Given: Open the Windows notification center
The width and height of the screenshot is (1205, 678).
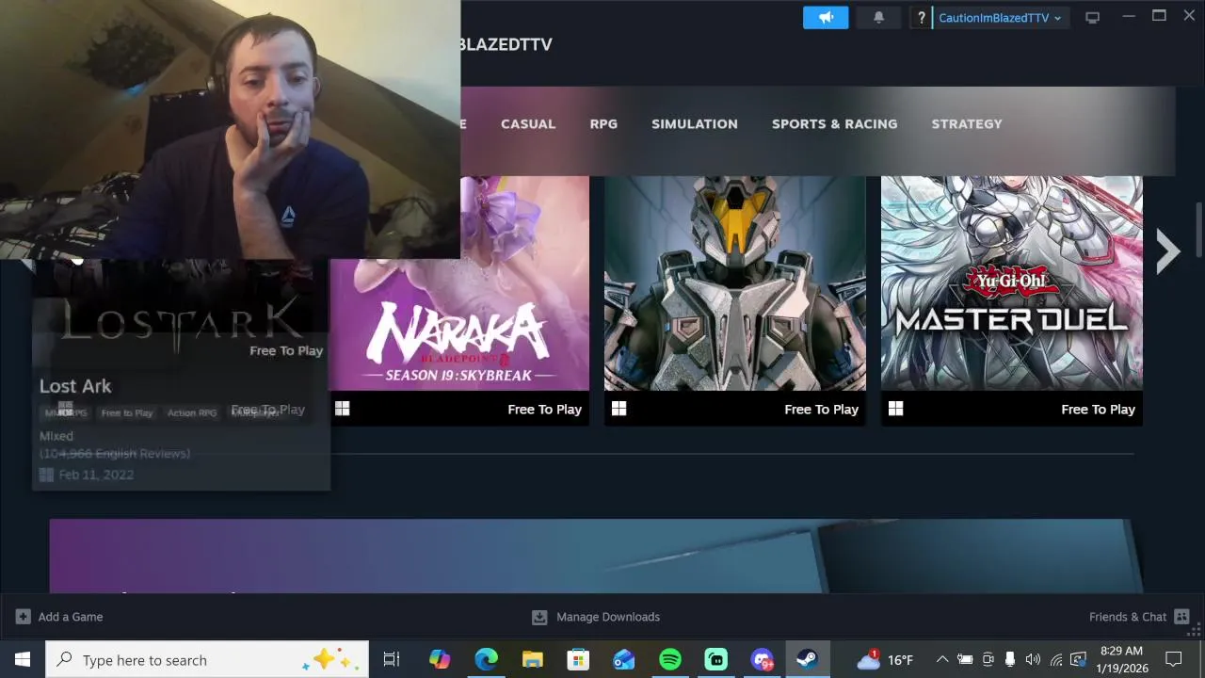Looking at the screenshot, I should point(1174,659).
